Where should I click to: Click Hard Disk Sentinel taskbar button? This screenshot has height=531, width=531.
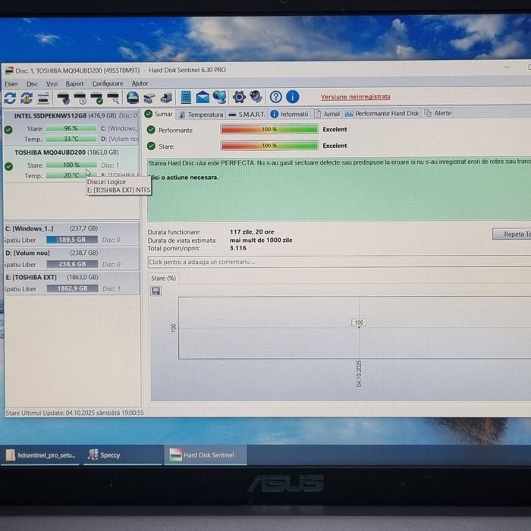[x=206, y=455]
